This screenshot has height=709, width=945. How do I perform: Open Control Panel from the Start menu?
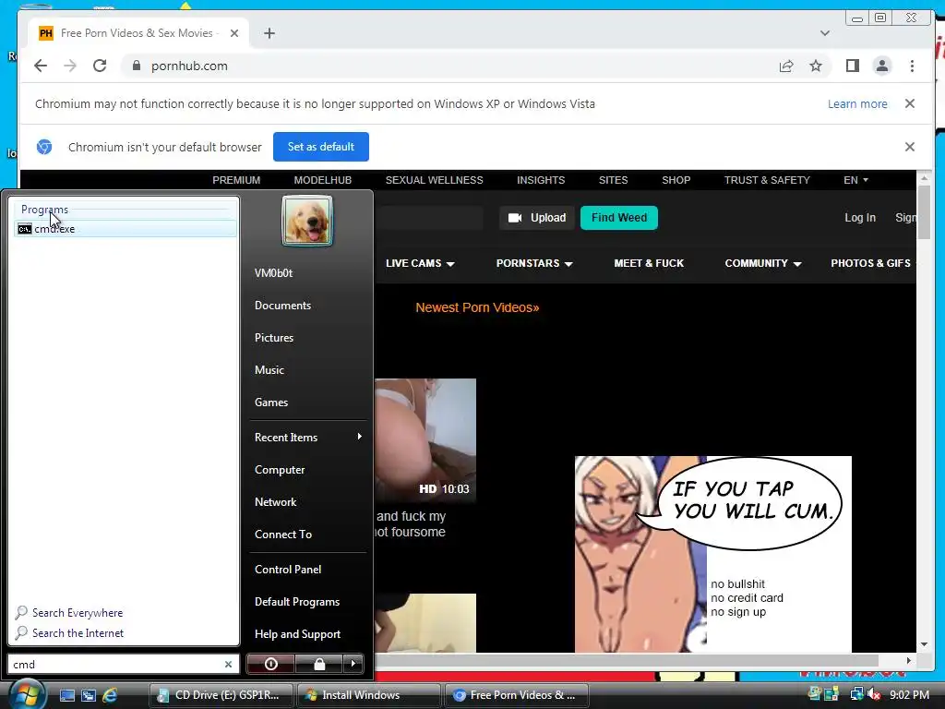pyautogui.click(x=288, y=569)
